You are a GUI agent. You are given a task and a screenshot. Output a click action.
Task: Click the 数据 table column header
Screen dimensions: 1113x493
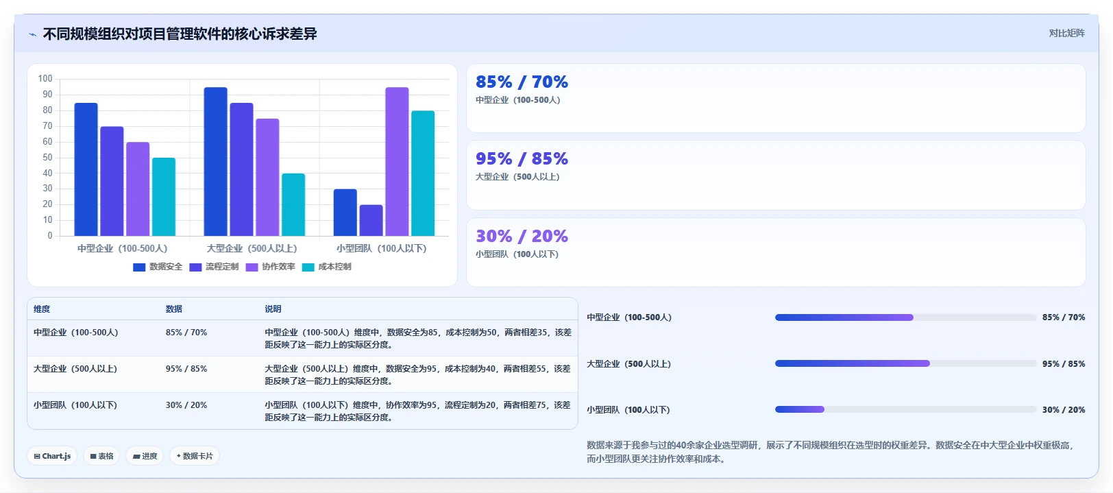[x=174, y=309]
